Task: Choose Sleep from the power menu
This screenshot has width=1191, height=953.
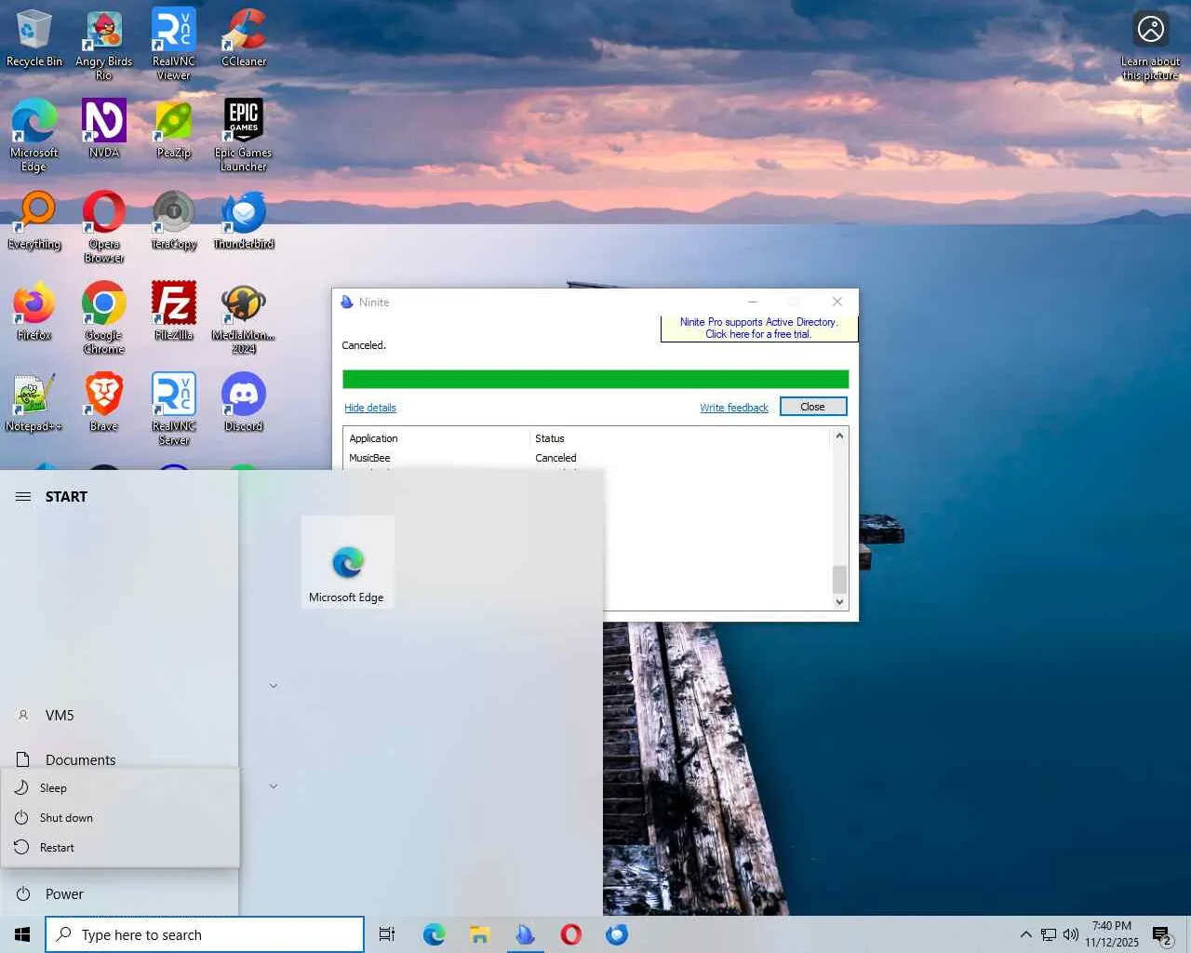Action: click(x=120, y=787)
